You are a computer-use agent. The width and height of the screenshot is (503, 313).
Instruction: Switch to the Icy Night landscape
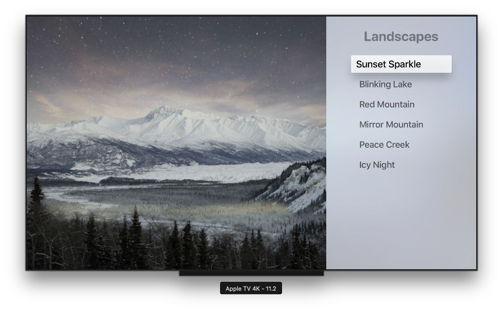377,165
